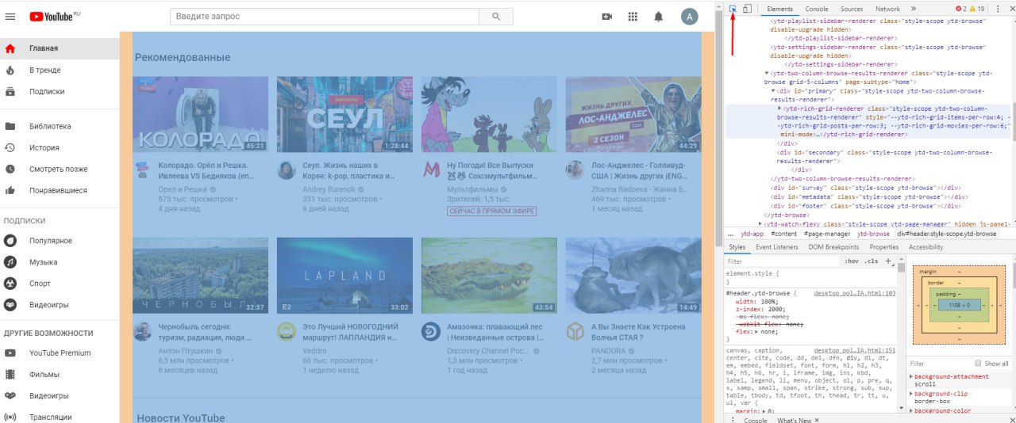Expand computed background-attachment property

coord(911,376)
